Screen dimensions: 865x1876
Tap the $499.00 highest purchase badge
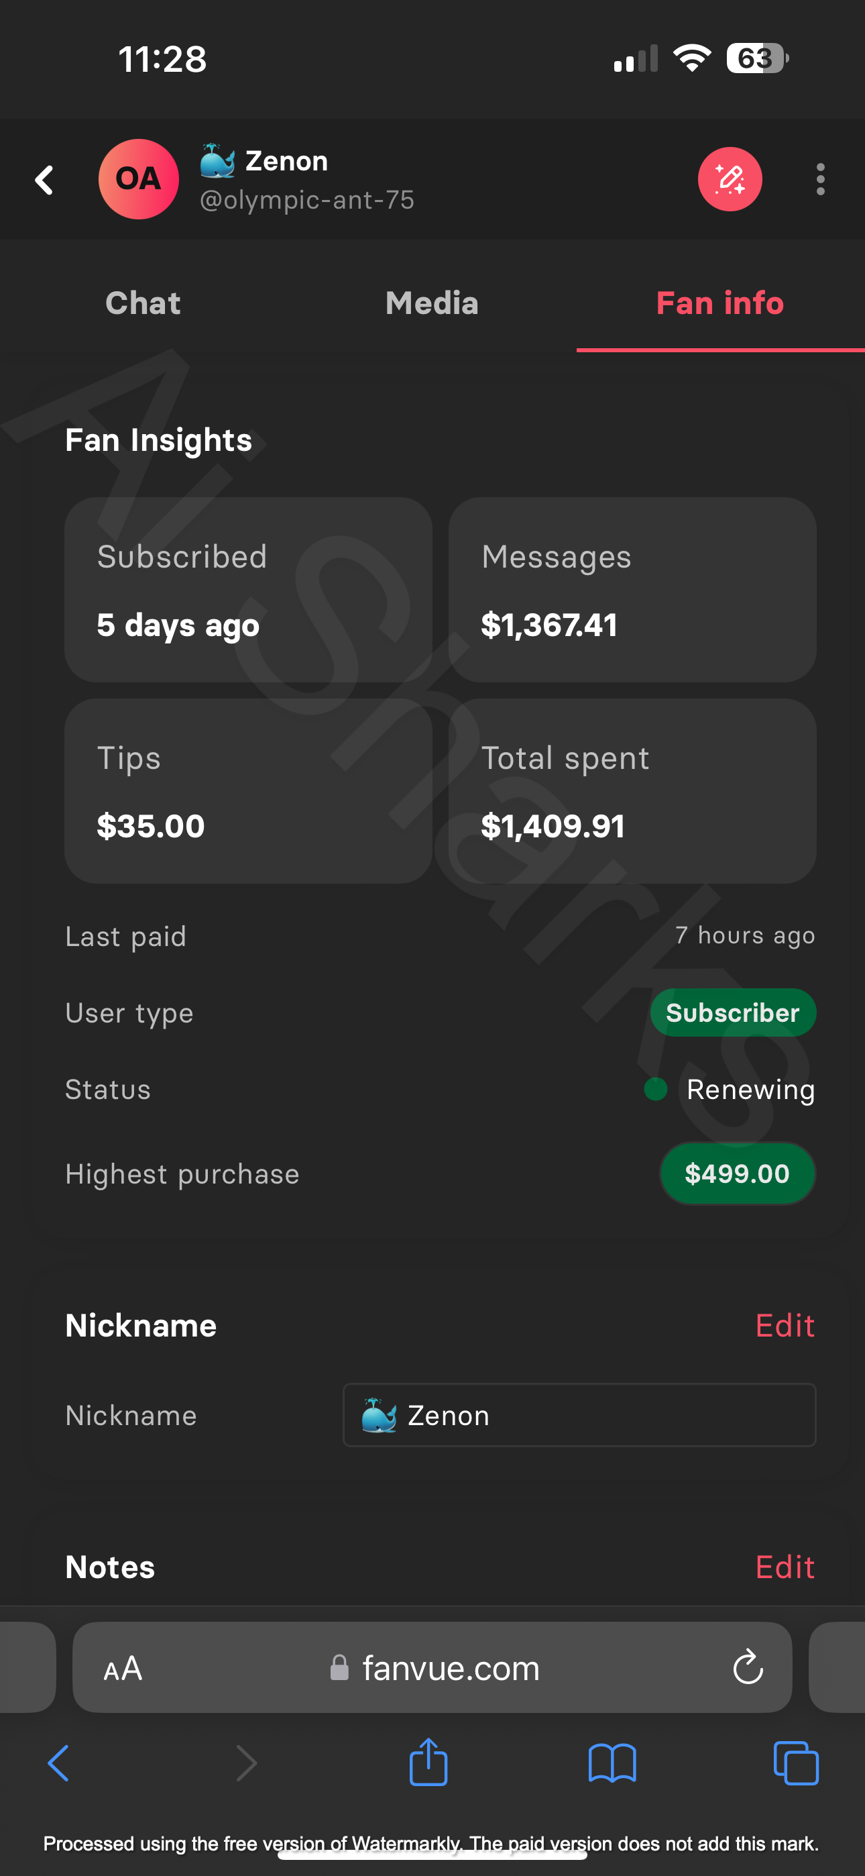pyautogui.click(x=737, y=1174)
